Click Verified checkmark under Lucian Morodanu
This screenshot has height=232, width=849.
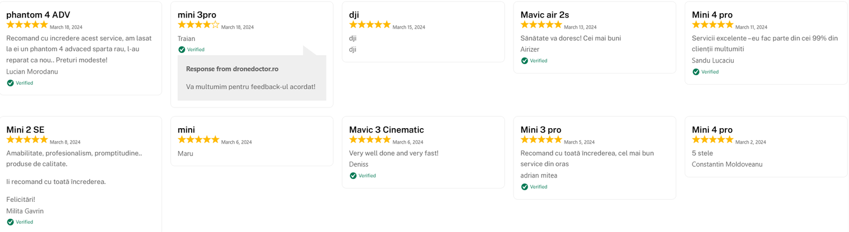click(10, 83)
